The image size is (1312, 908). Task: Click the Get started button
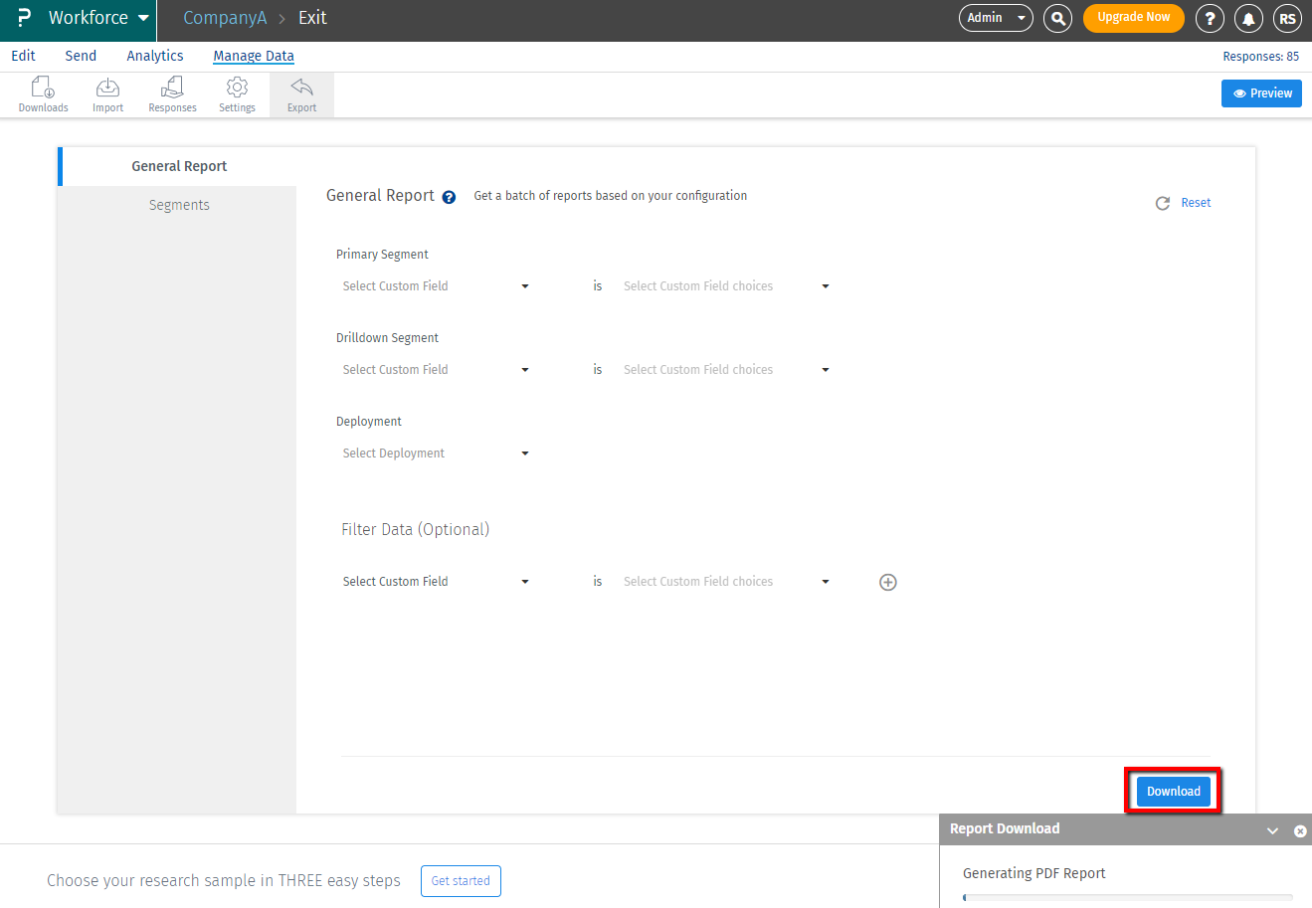tap(461, 881)
